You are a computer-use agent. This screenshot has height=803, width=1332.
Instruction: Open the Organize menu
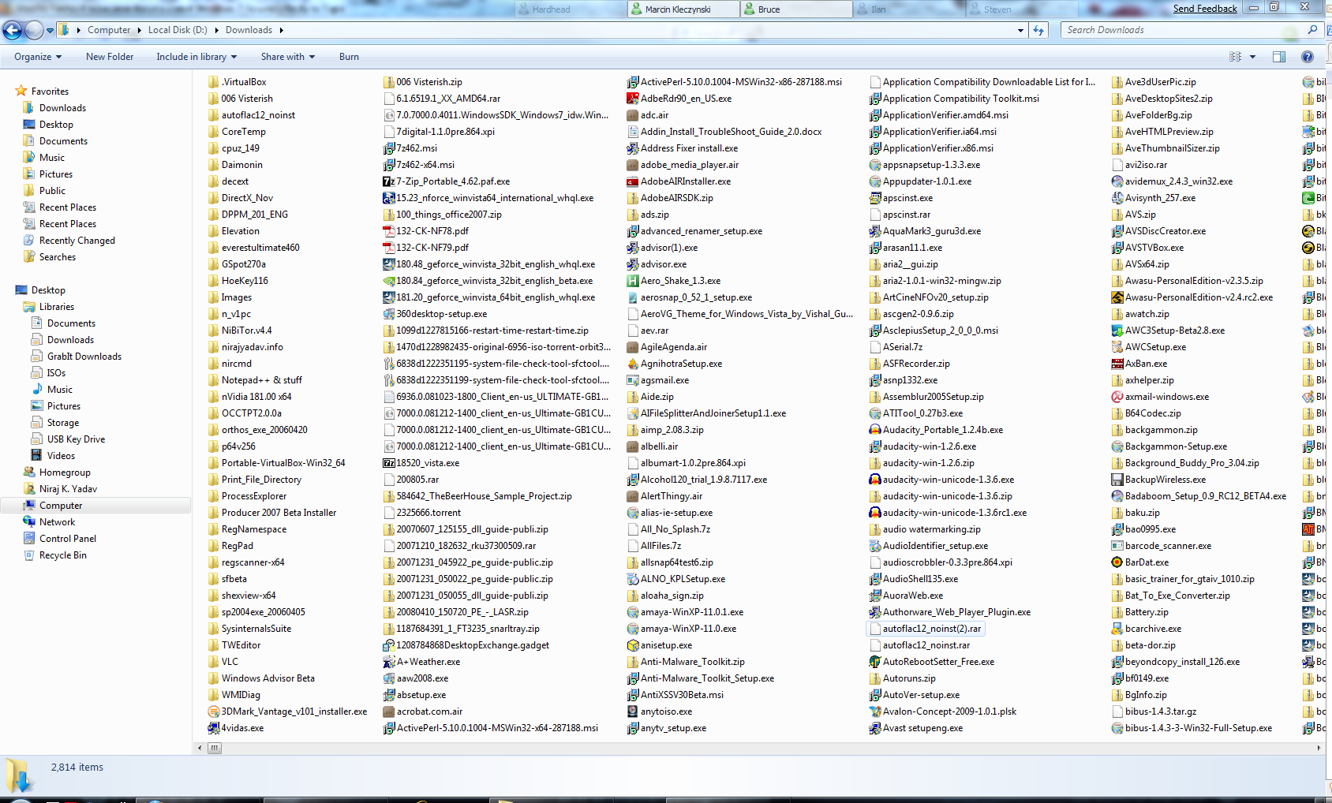[37, 57]
